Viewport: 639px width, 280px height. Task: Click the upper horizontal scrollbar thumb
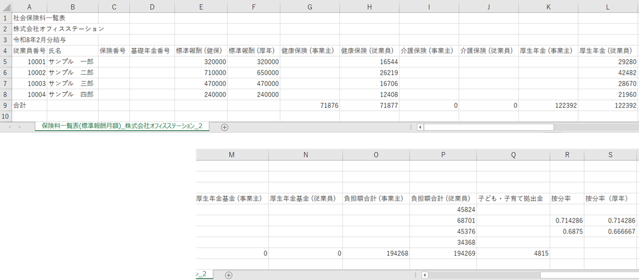click(488, 127)
